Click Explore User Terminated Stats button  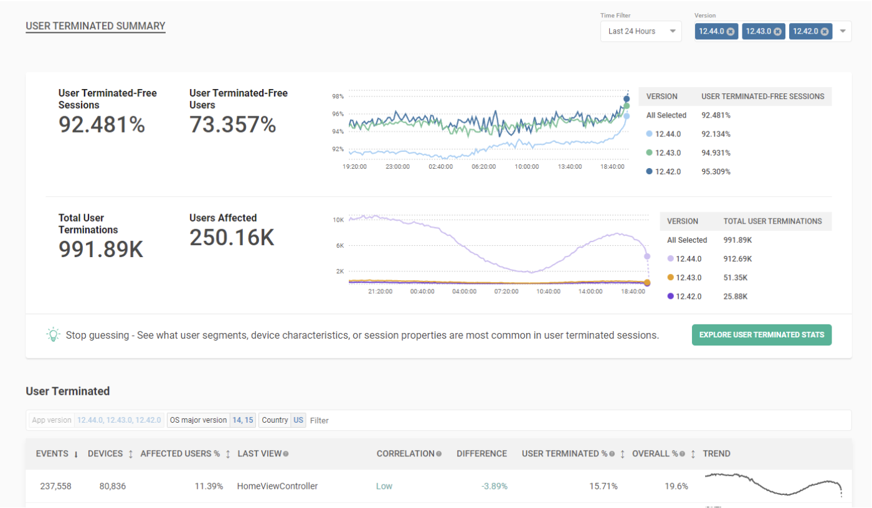click(762, 334)
